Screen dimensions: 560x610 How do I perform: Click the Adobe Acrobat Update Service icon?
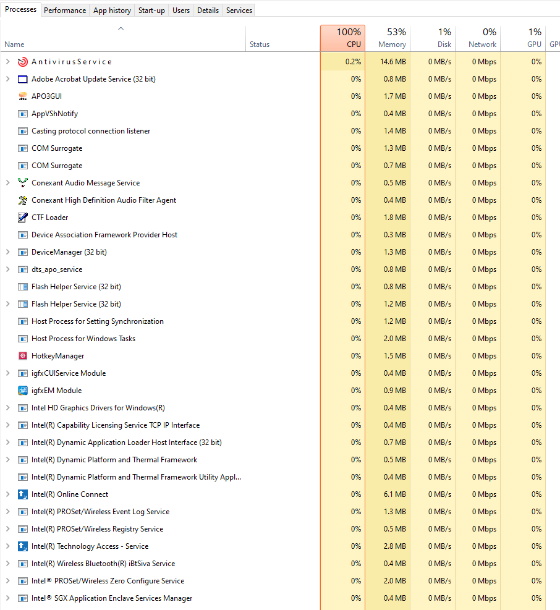[23, 79]
